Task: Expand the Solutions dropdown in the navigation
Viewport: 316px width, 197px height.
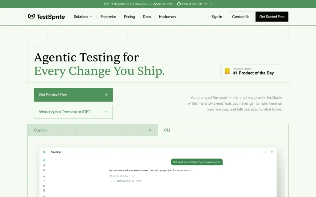Action: (x=83, y=17)
